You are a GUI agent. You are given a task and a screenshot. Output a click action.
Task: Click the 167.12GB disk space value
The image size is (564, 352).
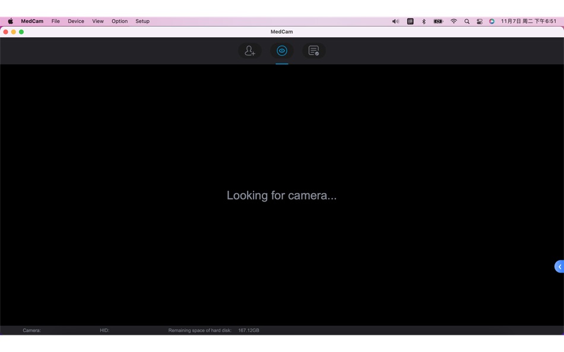pos(249,330)
